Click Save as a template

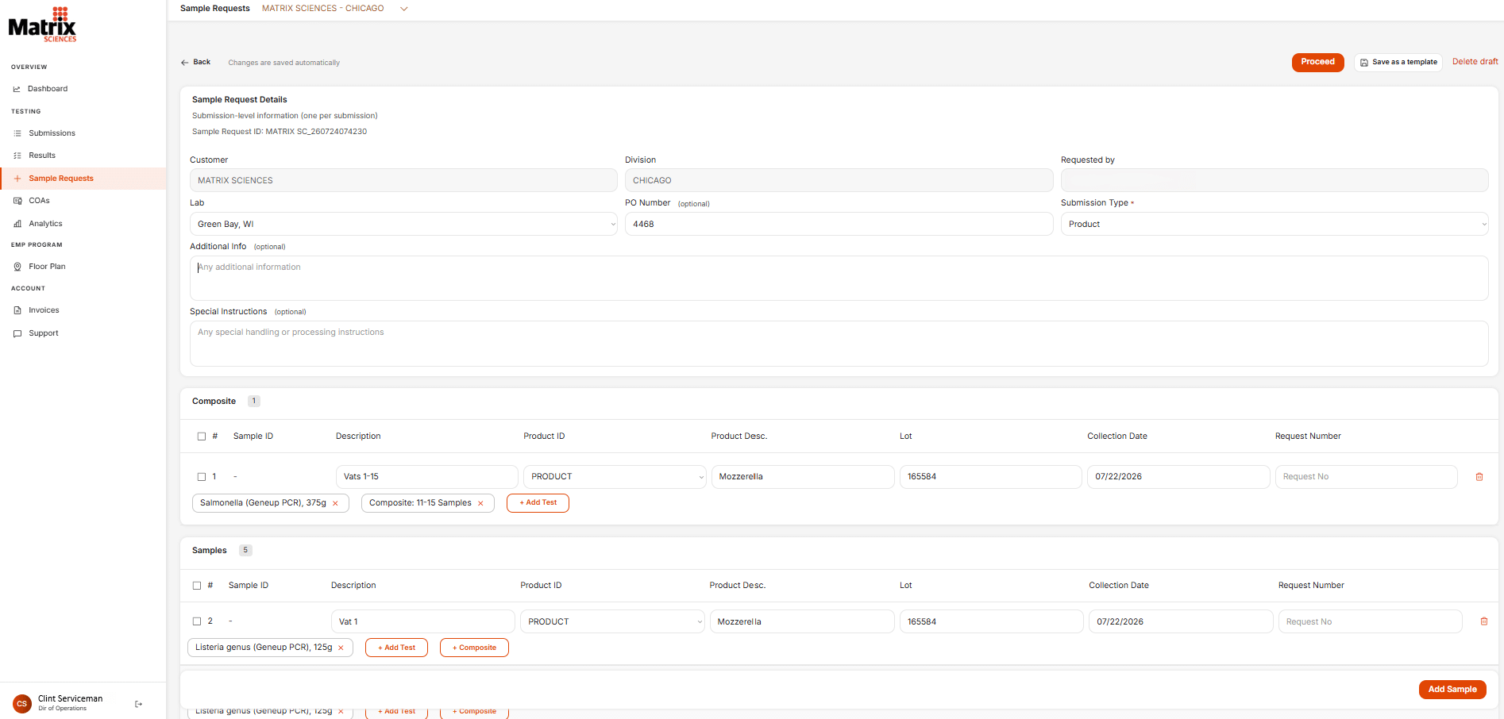1398,62
